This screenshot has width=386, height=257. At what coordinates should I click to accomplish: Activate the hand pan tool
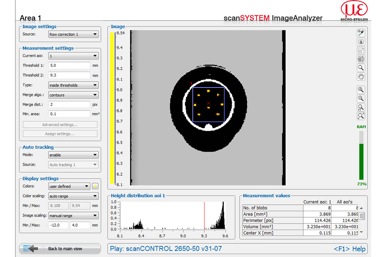pyautogui.click(x=361, y=77)
